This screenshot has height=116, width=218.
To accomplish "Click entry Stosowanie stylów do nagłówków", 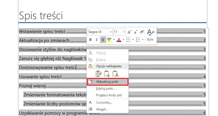I will pyautogui.click(x=53, y=50).
